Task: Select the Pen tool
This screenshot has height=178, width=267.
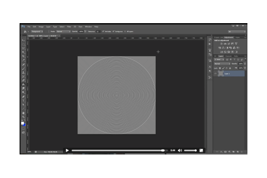Action: coord(23,97)
